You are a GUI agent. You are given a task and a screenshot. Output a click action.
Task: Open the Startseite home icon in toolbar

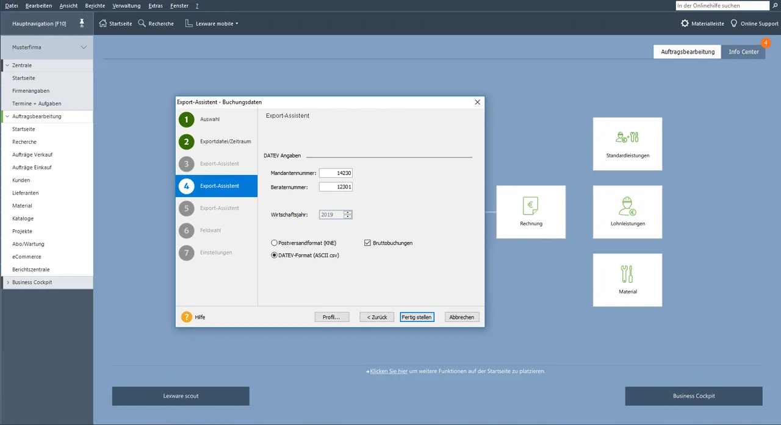[103, 23]
